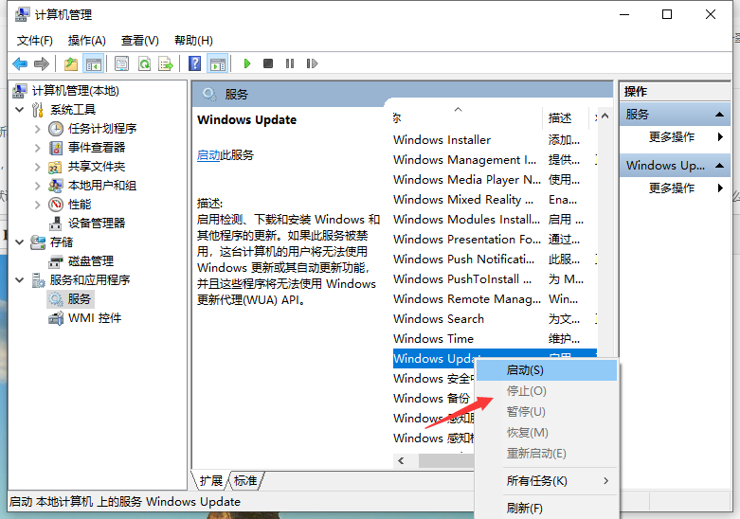Open the blue Help question-mark icon
This screenshot has height=519, width=740.
194,63
